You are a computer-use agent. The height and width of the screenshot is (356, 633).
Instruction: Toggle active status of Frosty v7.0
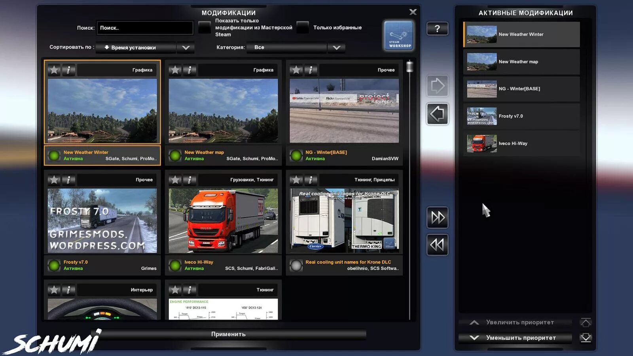(x=54, y=265)
